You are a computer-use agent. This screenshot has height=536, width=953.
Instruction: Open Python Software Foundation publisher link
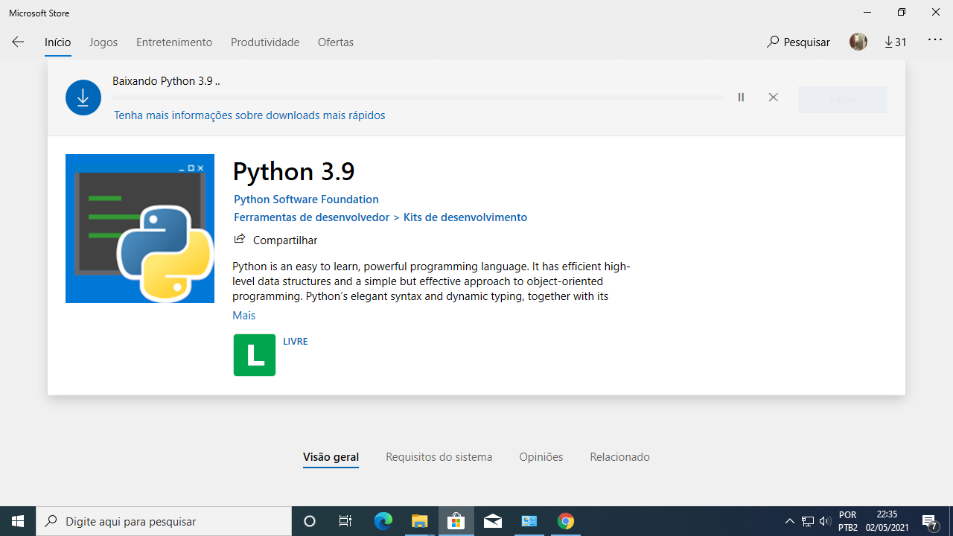[306, 200]
